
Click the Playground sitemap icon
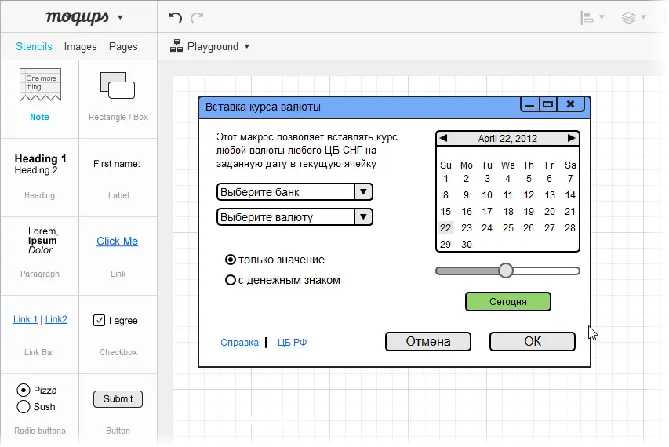[176, 46]
